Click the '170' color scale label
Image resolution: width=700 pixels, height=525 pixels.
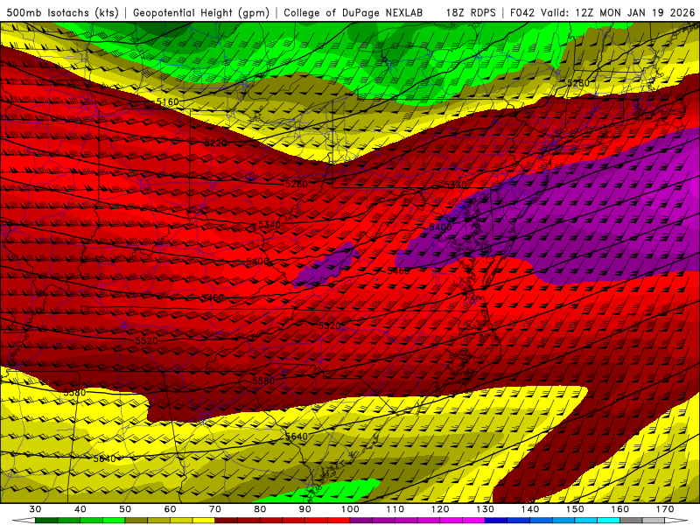pos(665,509)
